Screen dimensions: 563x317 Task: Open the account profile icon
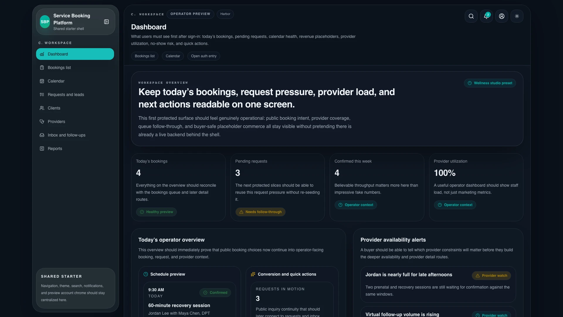click(x=502, y=16)
